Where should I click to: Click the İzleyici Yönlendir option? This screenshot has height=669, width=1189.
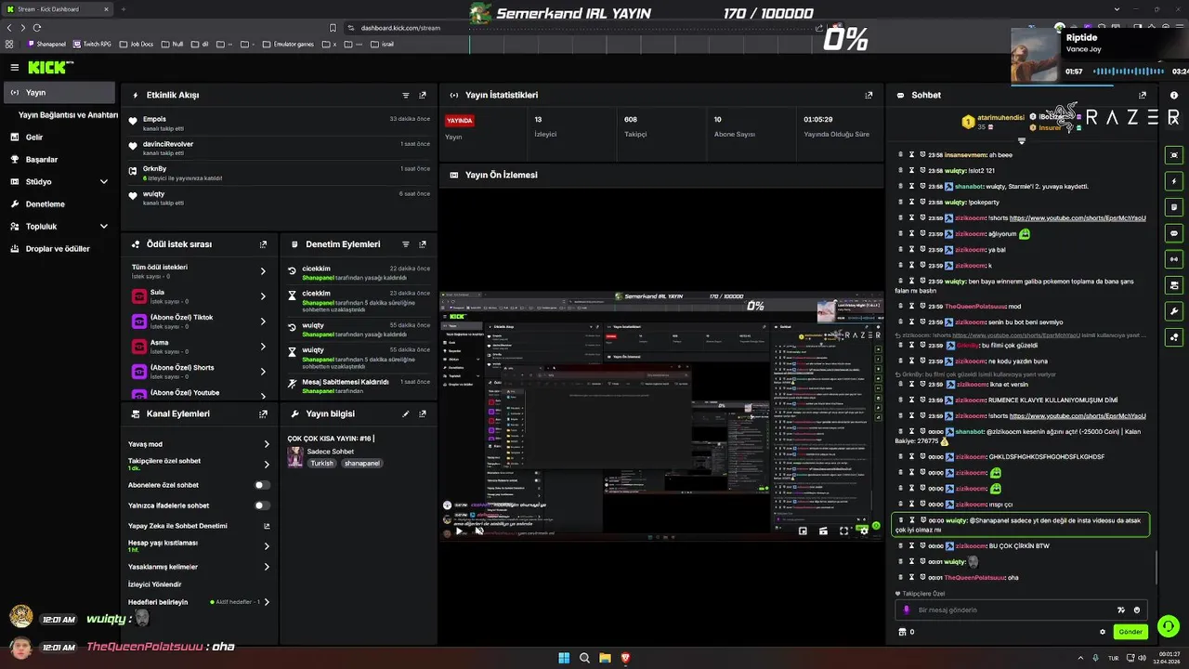click(x=155, y=584)
